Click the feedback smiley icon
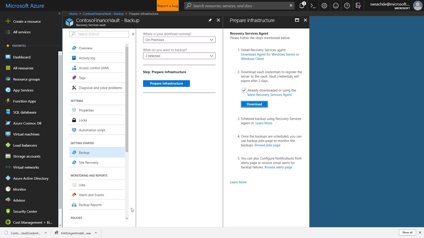 [x=336, y=6]
